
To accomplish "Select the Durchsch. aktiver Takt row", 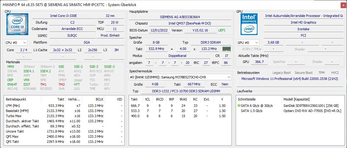I will [x=64, y=121].
